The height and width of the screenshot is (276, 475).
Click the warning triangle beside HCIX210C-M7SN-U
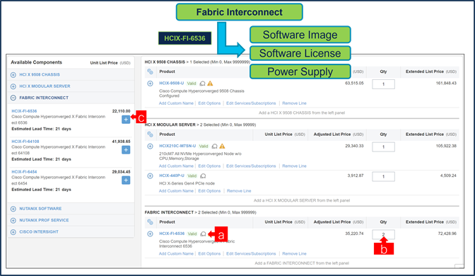[222, 146]
